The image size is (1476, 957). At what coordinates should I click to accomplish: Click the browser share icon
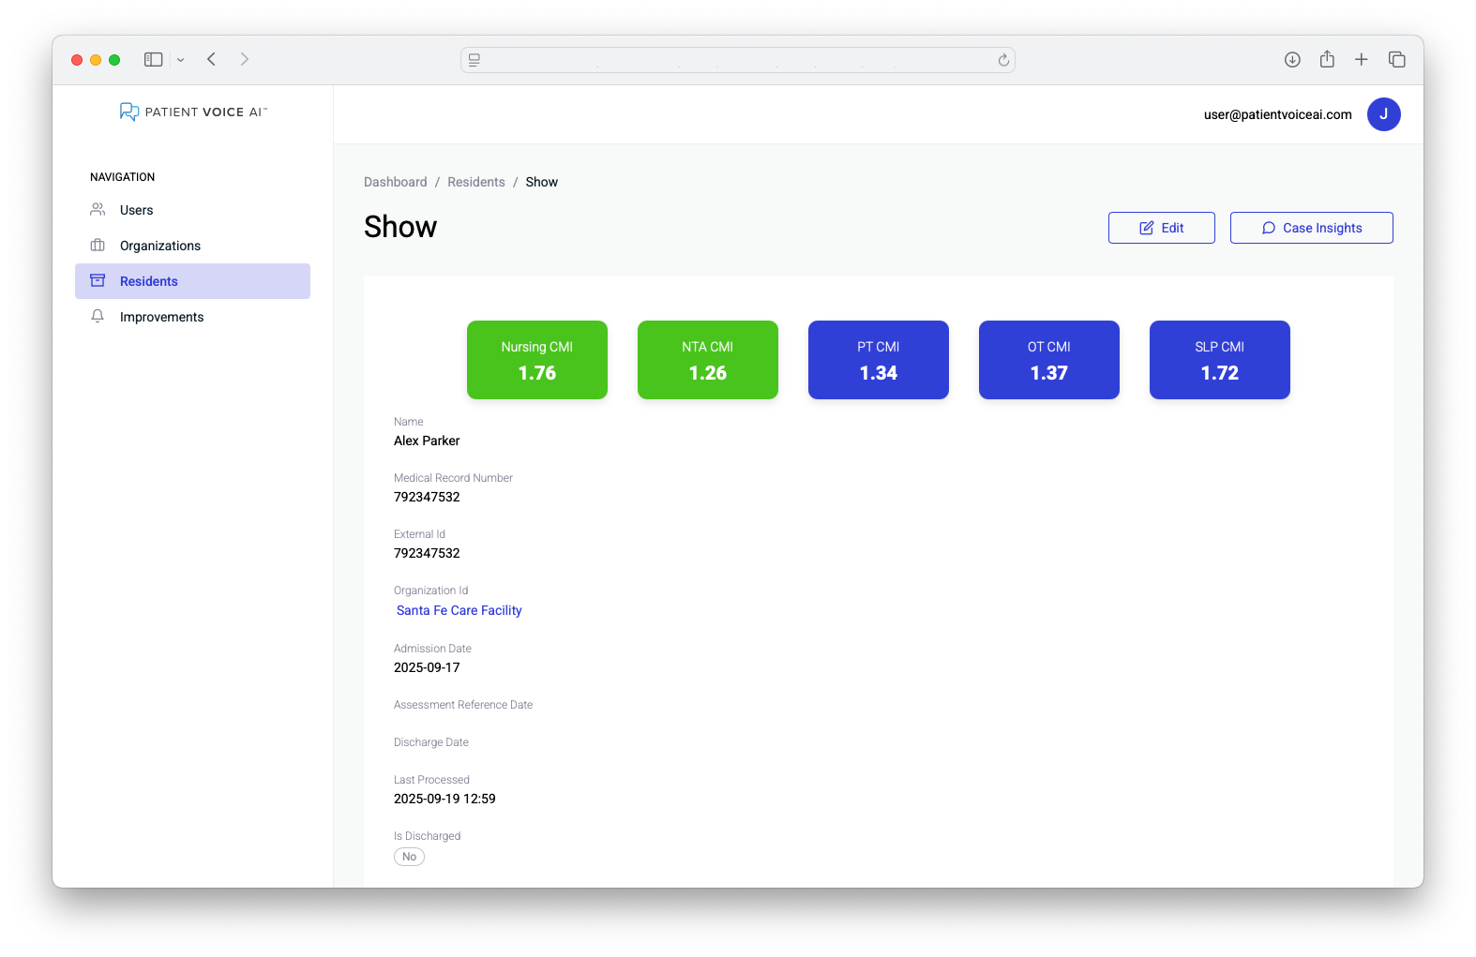(1327, 60)
